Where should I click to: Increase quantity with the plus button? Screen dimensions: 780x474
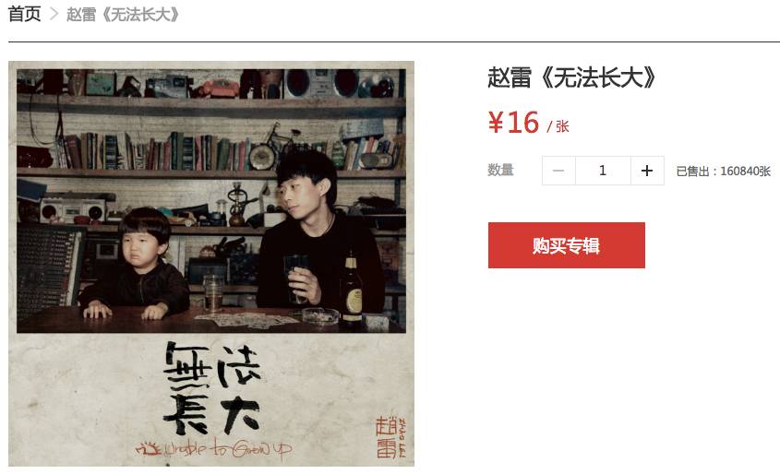point(647,171)
